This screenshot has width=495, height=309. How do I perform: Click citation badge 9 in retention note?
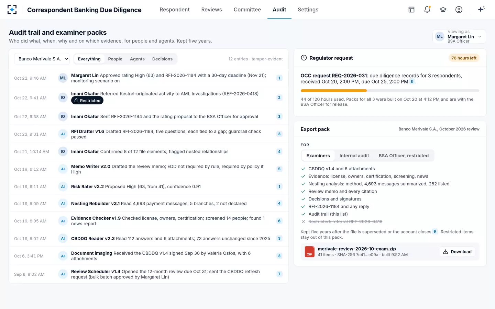pos(435,232)
